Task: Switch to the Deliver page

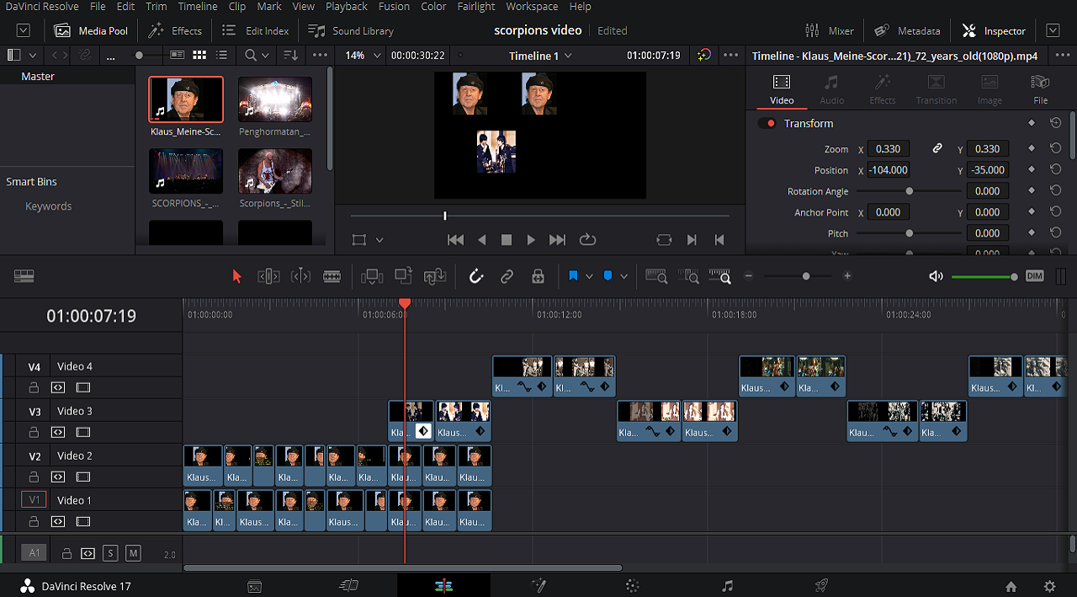Action: pyautogui.click(x=822, y=586)
